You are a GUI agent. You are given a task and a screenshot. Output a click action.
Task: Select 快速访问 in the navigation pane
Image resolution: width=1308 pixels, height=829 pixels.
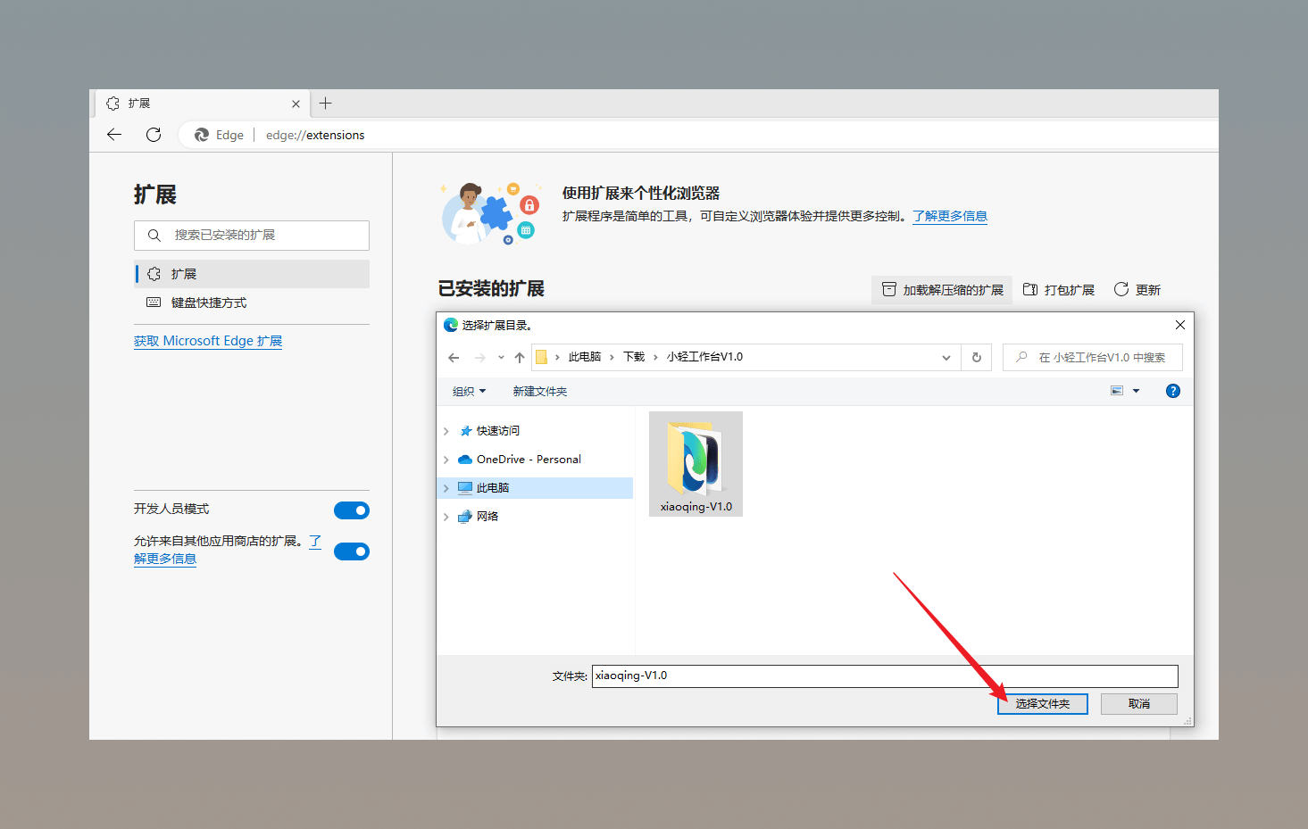497,431
